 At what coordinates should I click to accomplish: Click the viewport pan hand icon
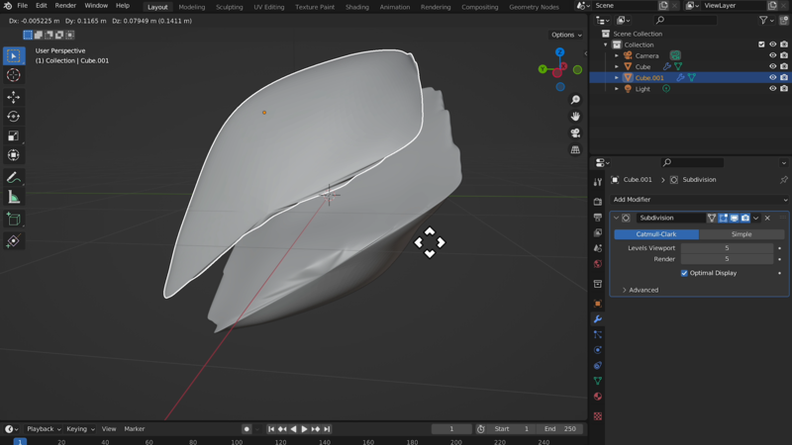(575, 117)
